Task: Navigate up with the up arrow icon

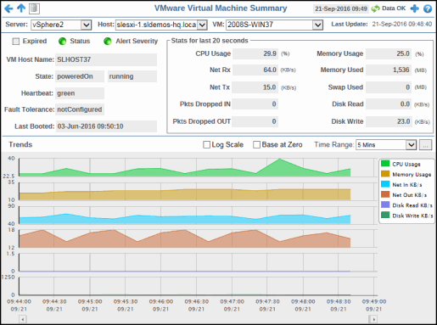Action: [21, 8]
